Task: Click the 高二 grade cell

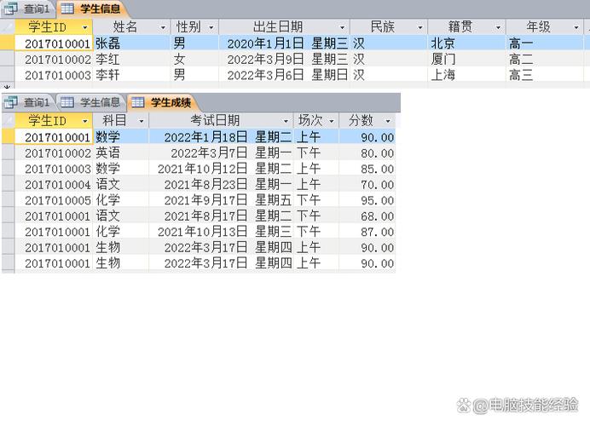Action: [545, 59]
